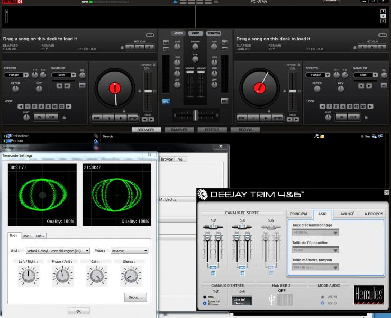Click the left deck CUE button
Image resolution: width=391 pixels, height=318 pixels.
pyautogui.click(x=96, y=118)
